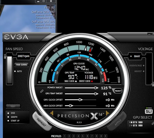The height and width of the screenshot is (138, 154).
Task: Click the version number 5.2.3
Action: (79, 122)
